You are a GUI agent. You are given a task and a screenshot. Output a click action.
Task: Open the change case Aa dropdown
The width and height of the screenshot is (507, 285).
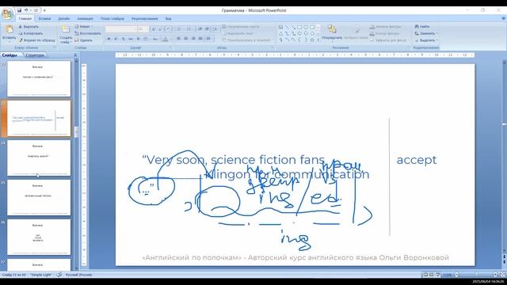[x=155, y=39]
